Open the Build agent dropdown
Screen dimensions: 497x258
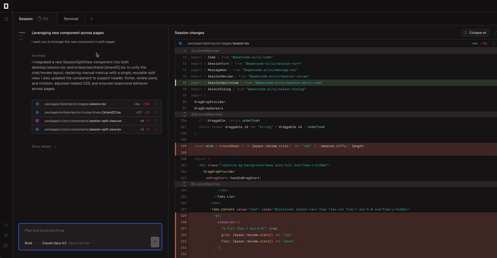click(31, 243)
